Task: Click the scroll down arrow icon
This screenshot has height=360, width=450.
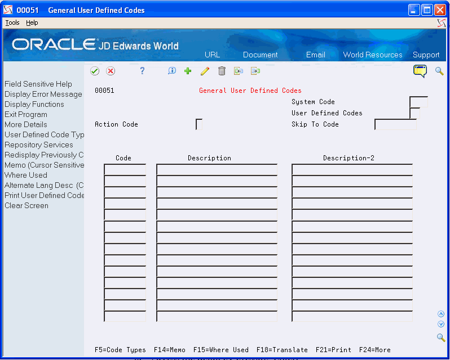Action: click(441, 324)
